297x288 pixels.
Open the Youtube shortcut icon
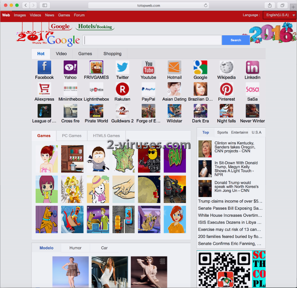click(148, 67)
